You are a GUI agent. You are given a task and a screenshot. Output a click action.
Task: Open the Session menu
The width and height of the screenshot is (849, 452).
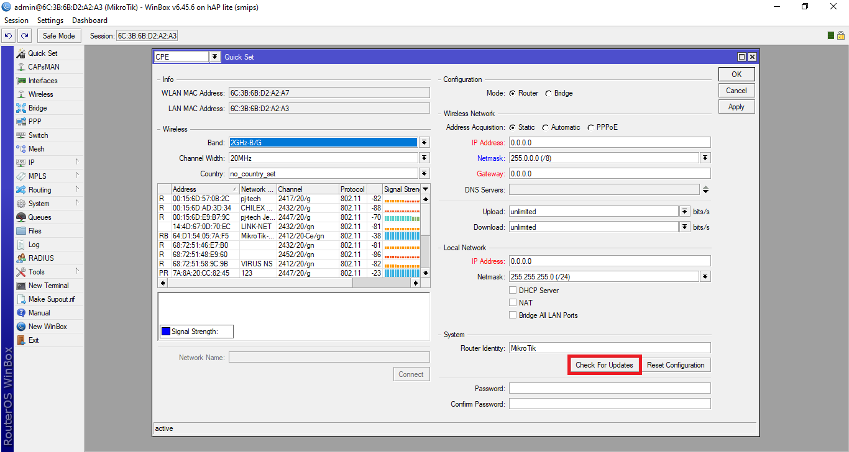coord(16,20)
